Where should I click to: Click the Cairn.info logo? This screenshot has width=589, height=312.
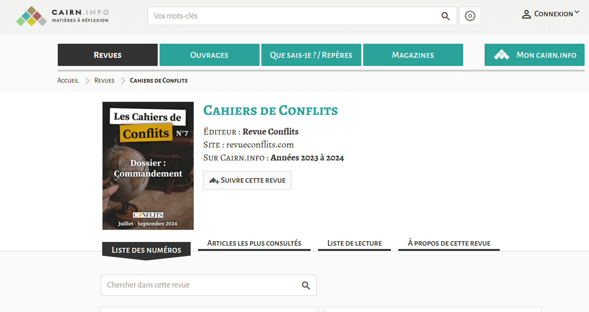[x=62, y=16]
